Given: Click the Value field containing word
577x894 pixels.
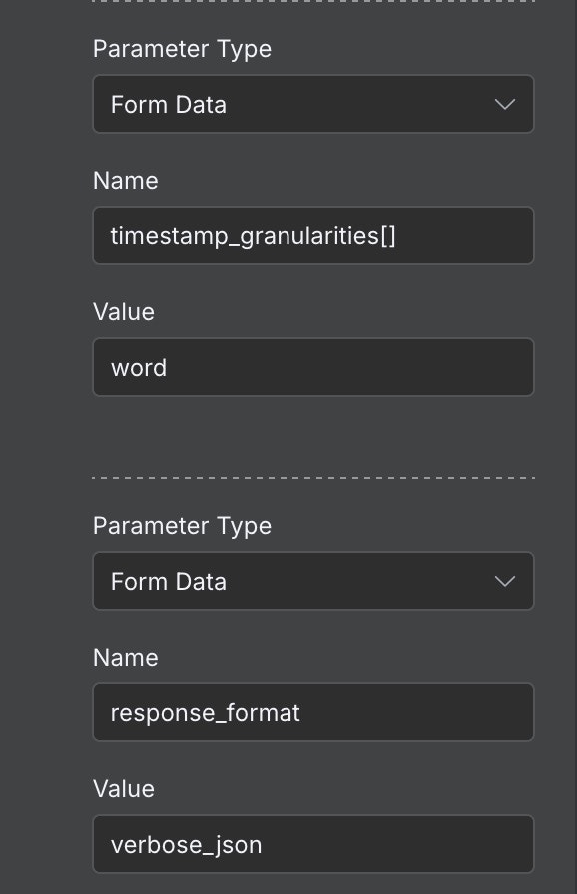Looking at the screenshot, I should click(312, 367).
